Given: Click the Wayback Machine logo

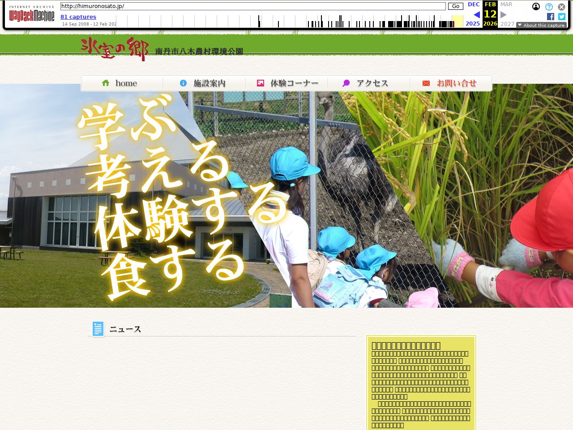Looking at the screenshot, I should [x=31, y=14].
